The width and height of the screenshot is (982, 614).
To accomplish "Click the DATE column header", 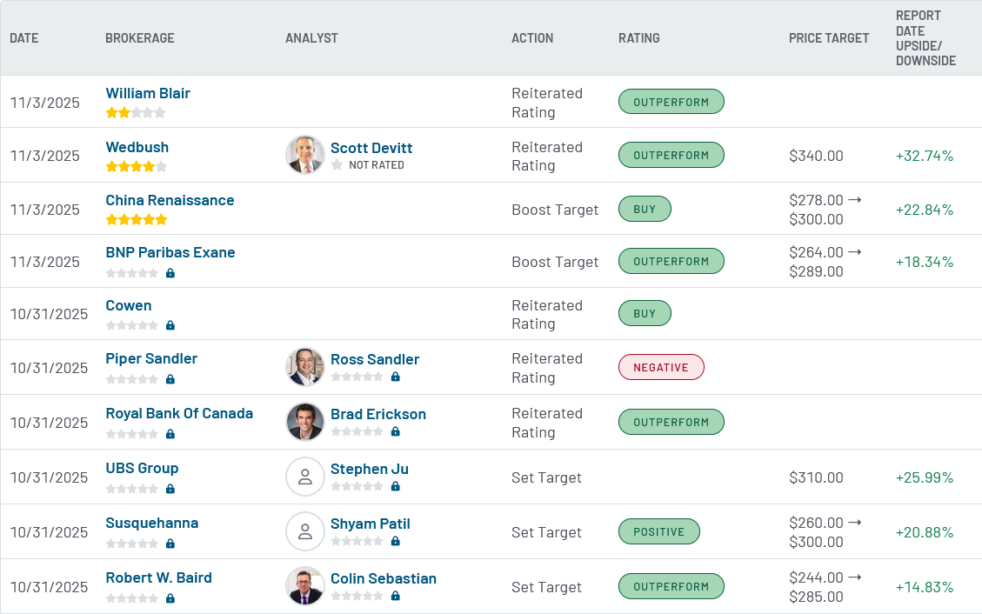I will 23,38.
